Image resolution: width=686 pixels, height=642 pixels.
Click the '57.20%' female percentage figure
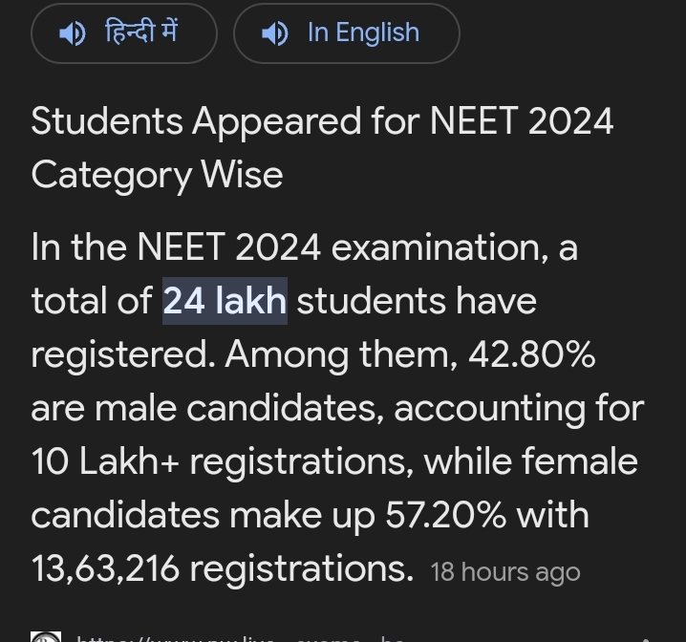(x=446, y=515)
